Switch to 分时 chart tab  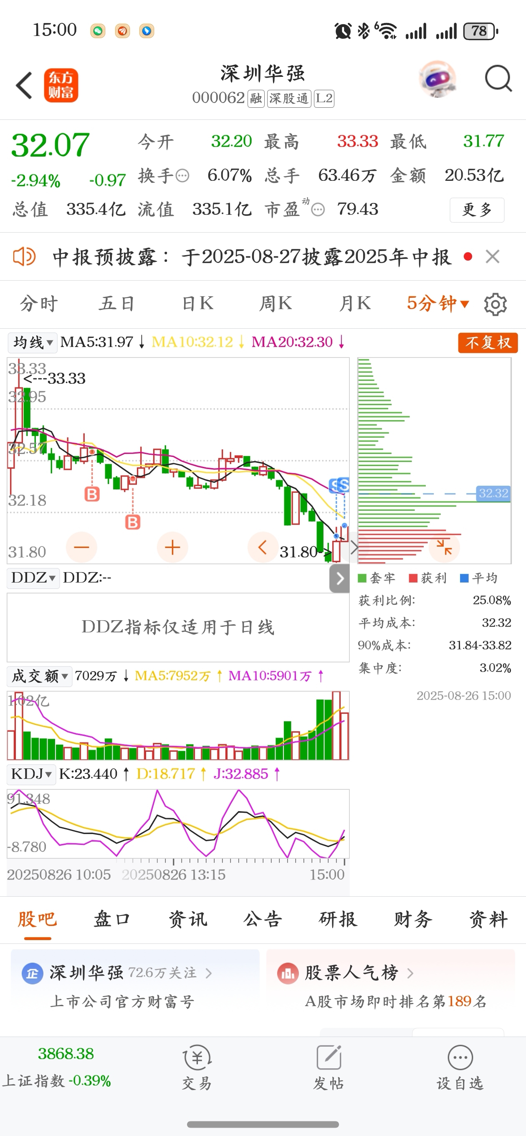(39, 303)
